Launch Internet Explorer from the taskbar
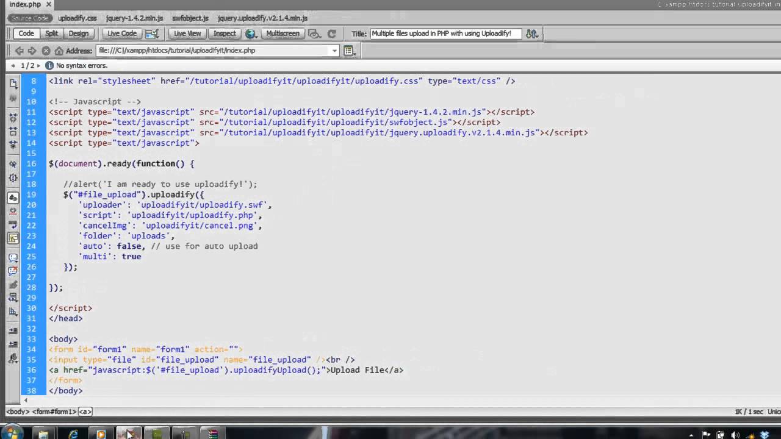The width and height of the screenshot is (781, 439). tap(73, 434)
